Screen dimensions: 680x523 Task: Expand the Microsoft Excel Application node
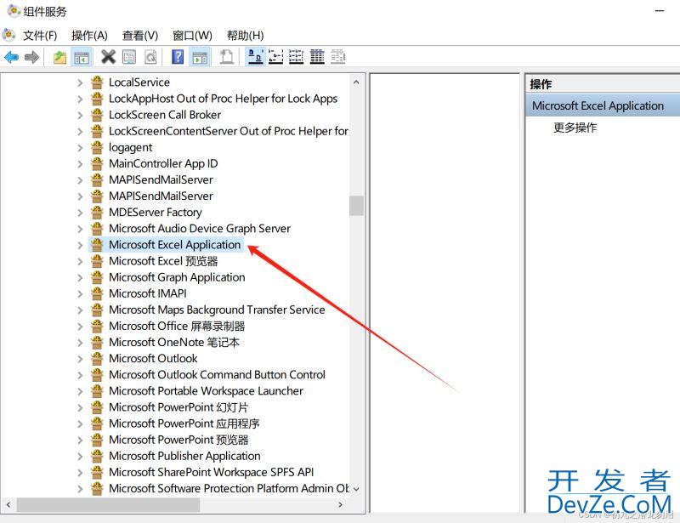click(x=80, y=245)
